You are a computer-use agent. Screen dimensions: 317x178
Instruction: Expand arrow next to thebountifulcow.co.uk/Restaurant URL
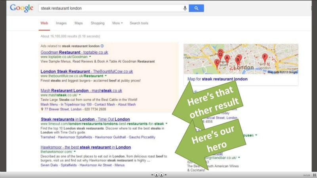(106, 76)
